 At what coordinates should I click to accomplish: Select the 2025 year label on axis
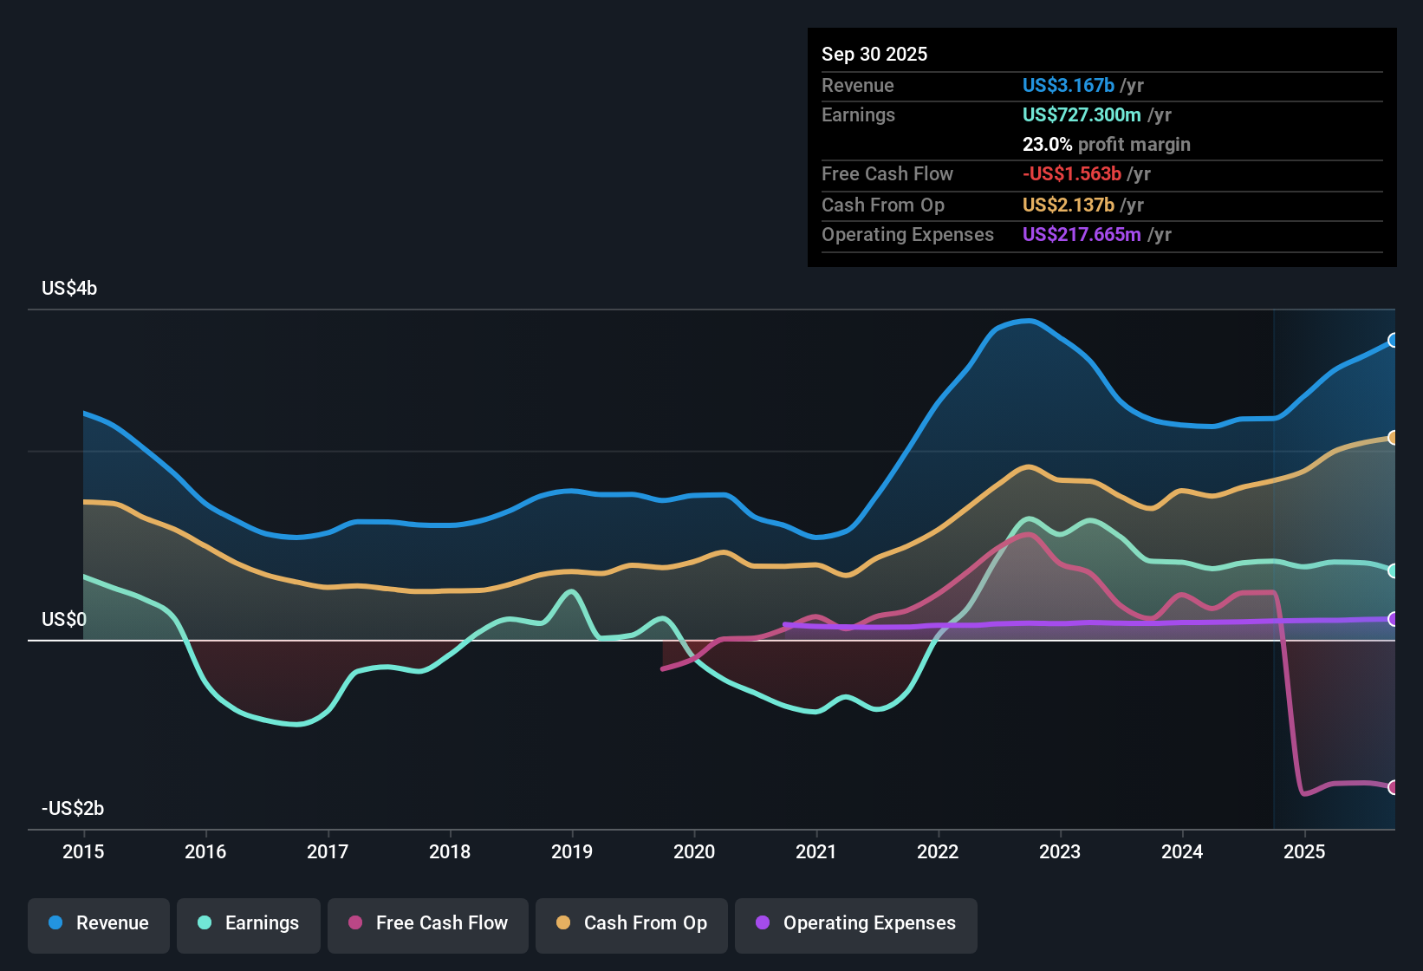1305,852
